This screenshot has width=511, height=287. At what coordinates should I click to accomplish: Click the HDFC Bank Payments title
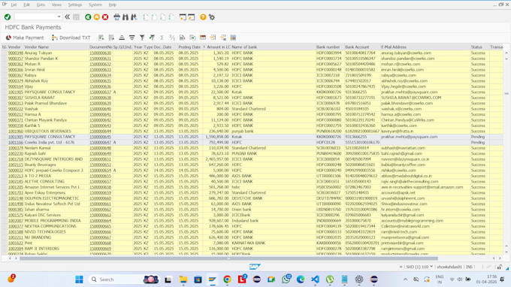click(33, 27)
